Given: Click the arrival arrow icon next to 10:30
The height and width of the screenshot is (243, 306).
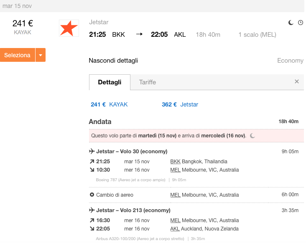Looking at the screenshot, I should [92, 170].
